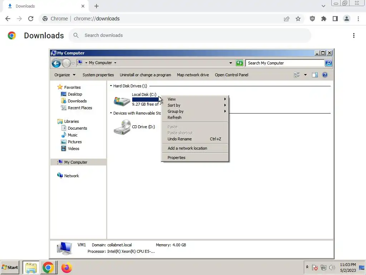366x275 pixels.
Task: Open recent locations history dropdown arrow
Action: [x=73, y=63]
